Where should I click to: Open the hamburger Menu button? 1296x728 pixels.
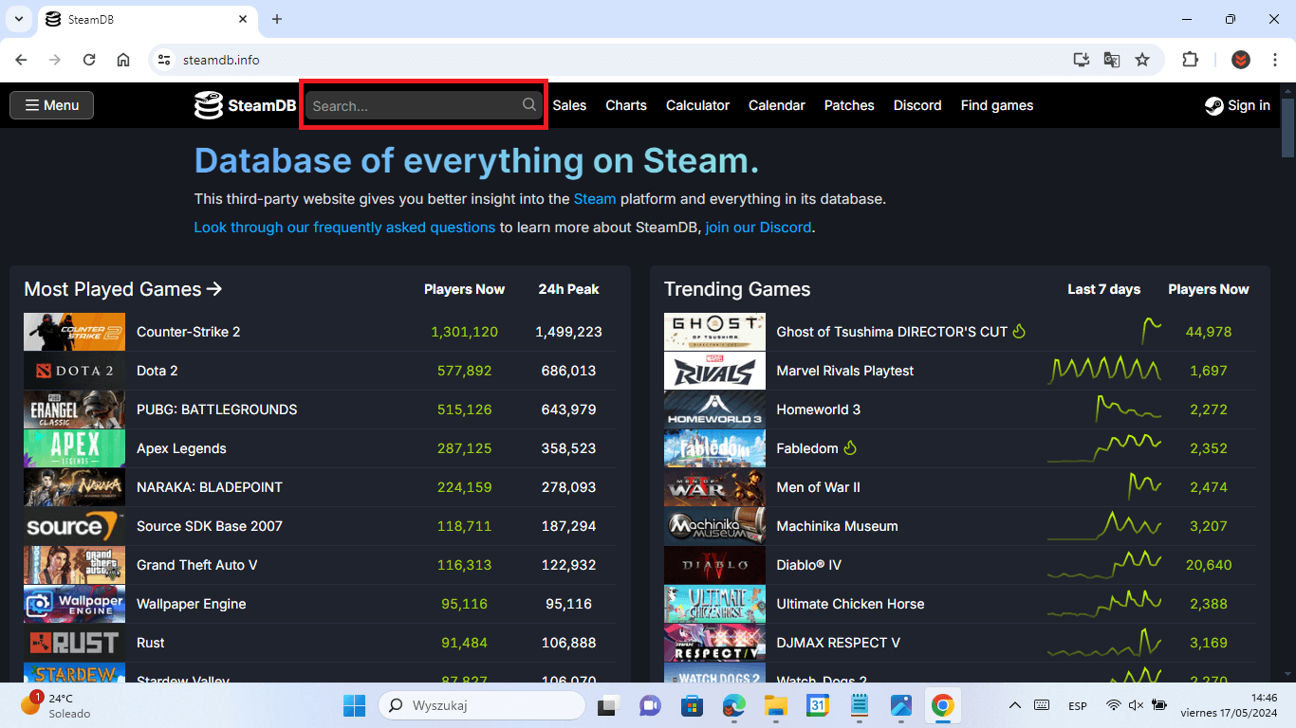[51, 105]
